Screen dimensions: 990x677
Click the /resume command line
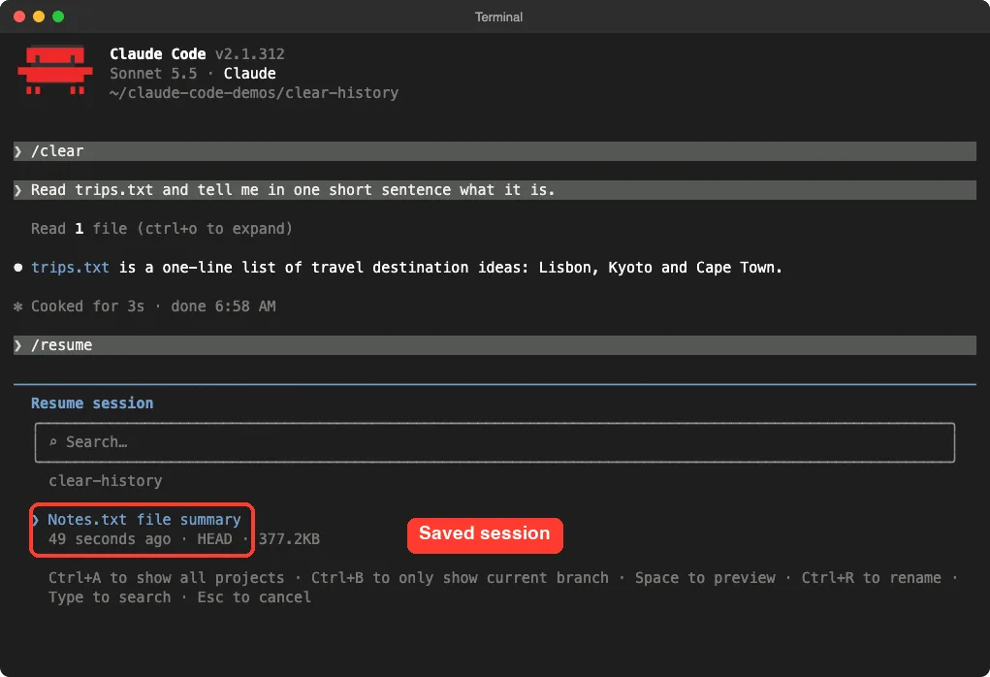pyautogui.click(x=495, y=345)
